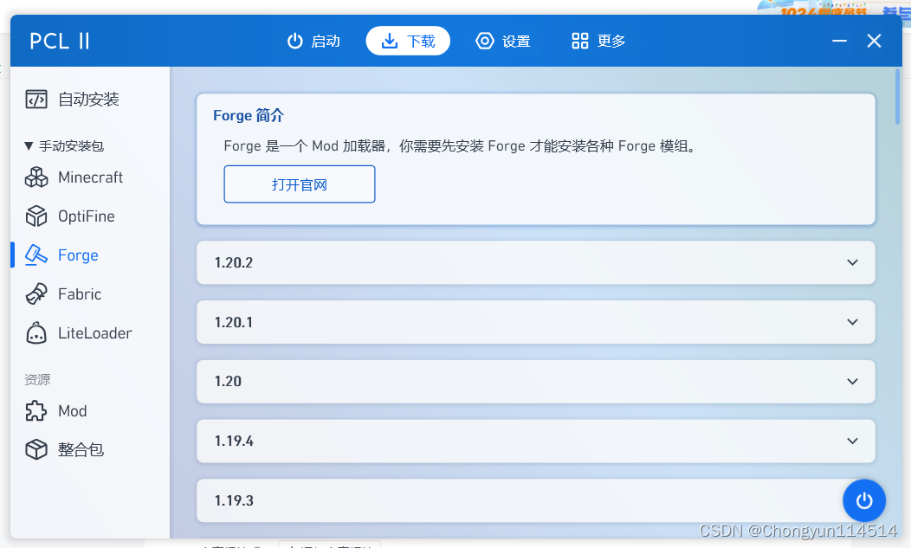
Task: Click the Forge 简介 heading
Action: point(249,116)
